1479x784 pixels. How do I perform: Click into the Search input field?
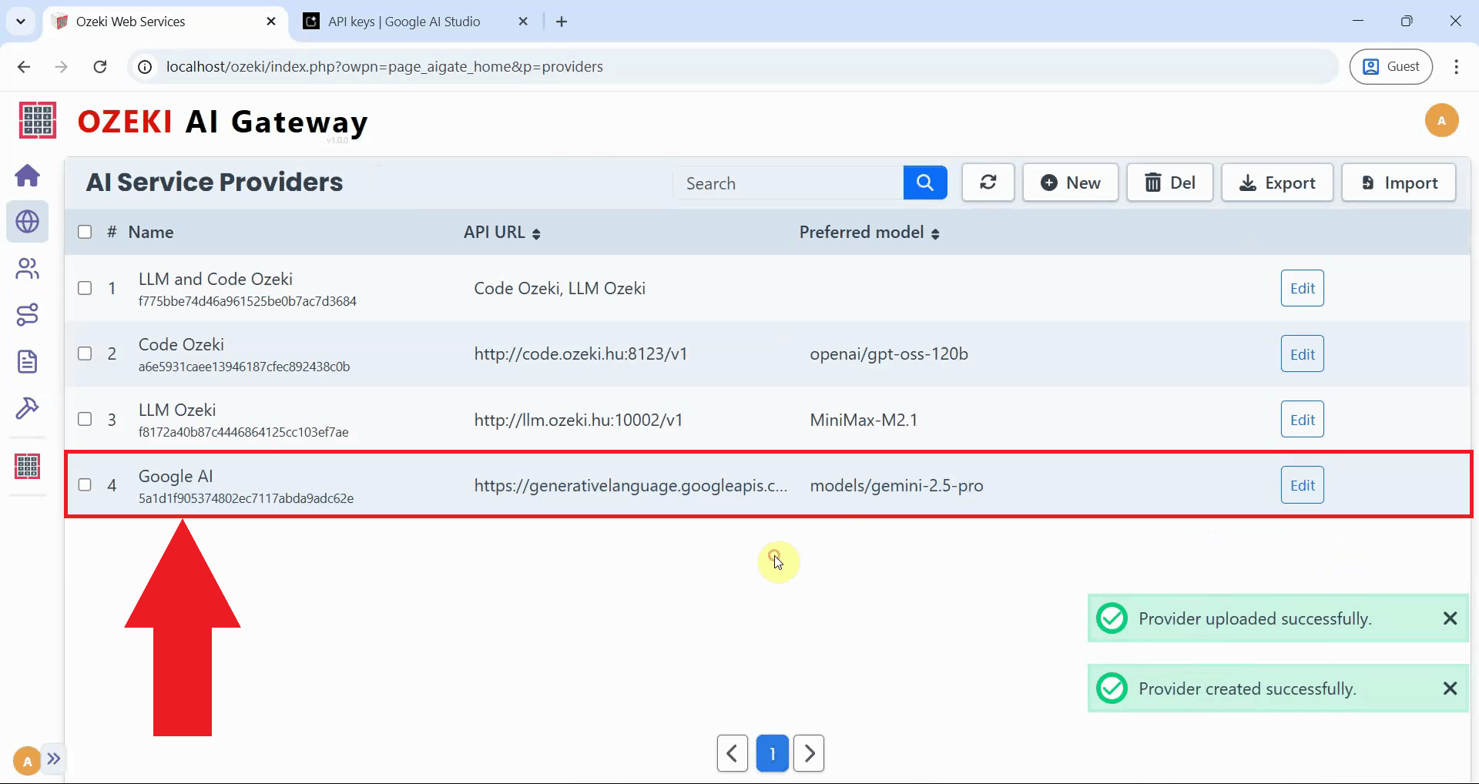click(x=787, y=183)
